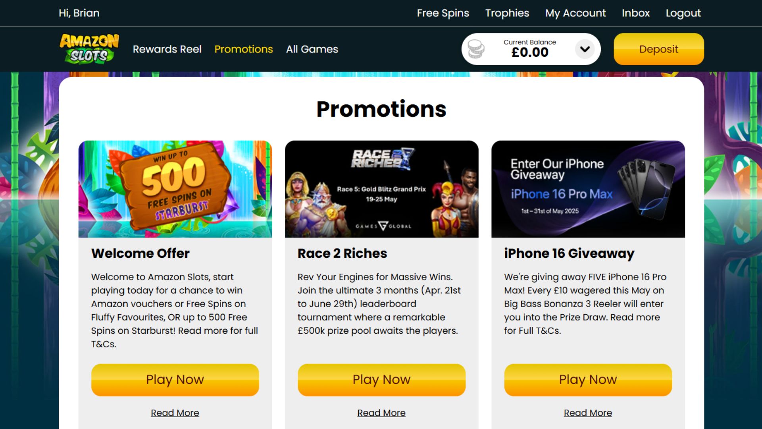Open Read More for Welcome Offer
The image size is (762, 429).
[175, 413]
